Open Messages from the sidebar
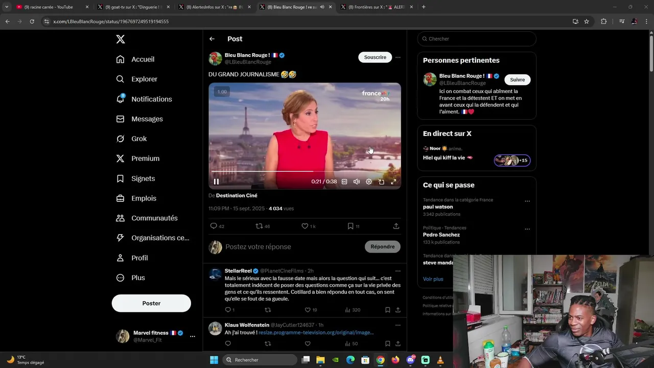 click(x=139, y=119)
